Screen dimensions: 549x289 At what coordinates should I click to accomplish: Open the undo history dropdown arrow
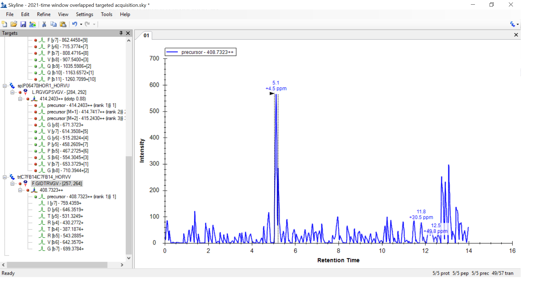(81, 24)
